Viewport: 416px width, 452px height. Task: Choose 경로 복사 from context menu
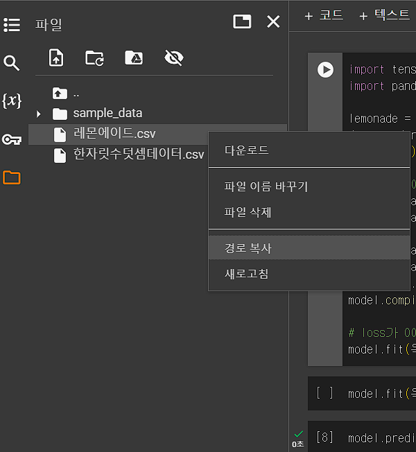(x=309, y=248)
